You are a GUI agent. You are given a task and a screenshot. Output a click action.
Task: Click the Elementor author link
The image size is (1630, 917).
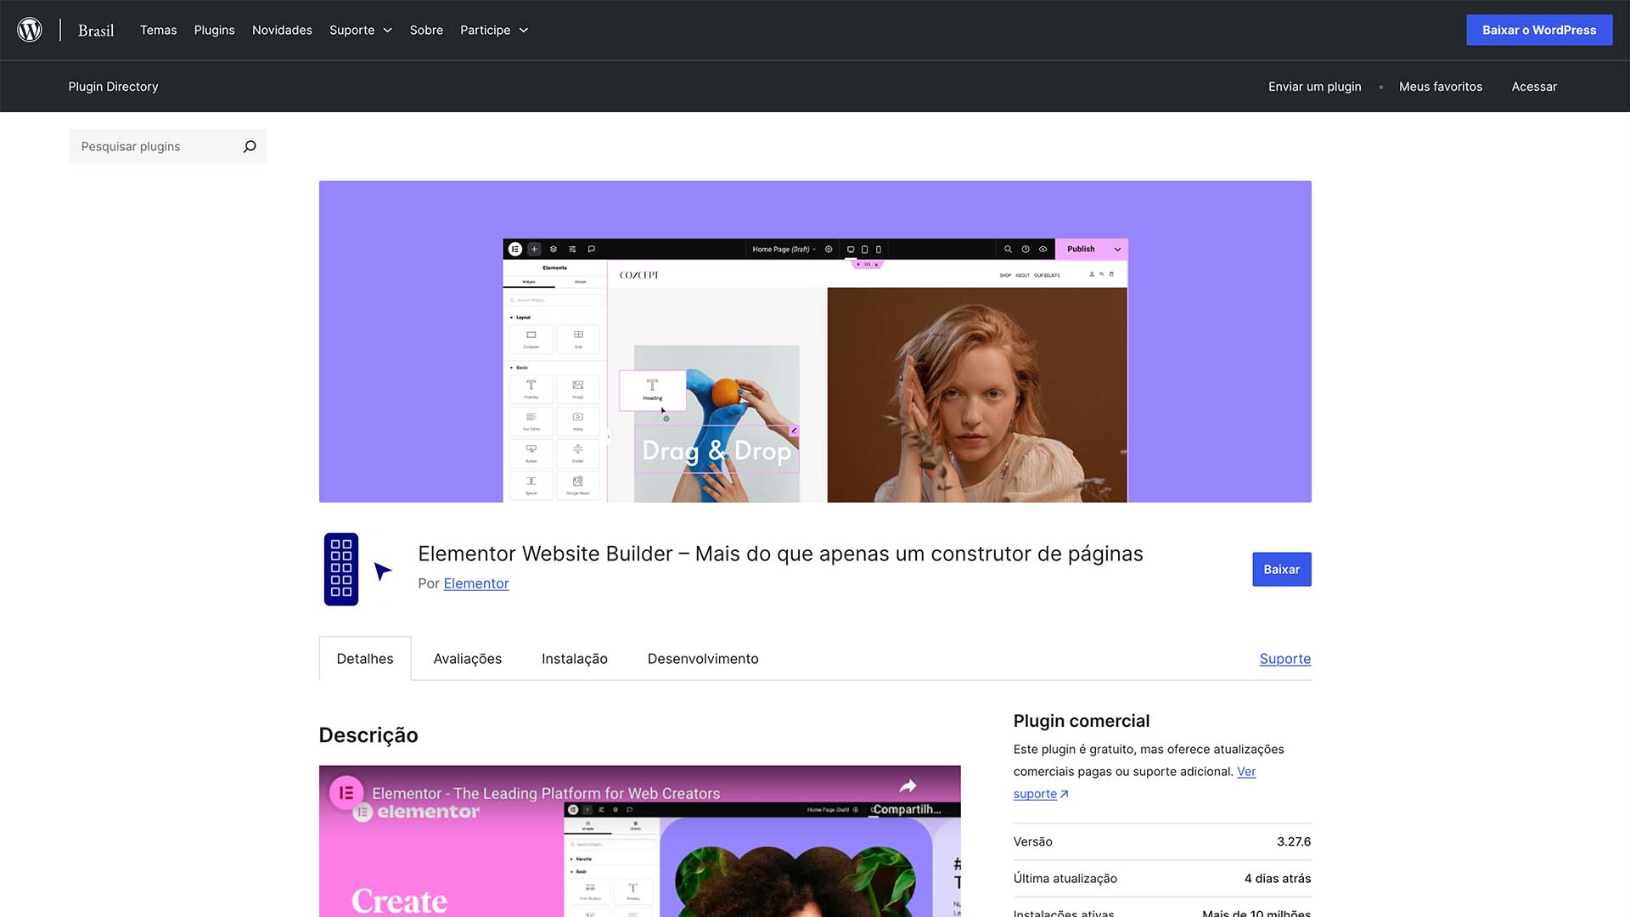[476, 583]
